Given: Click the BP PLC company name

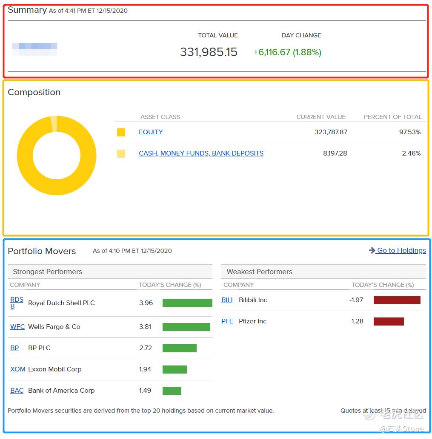Looking at the screenshot, I should [x=39, y=348].
